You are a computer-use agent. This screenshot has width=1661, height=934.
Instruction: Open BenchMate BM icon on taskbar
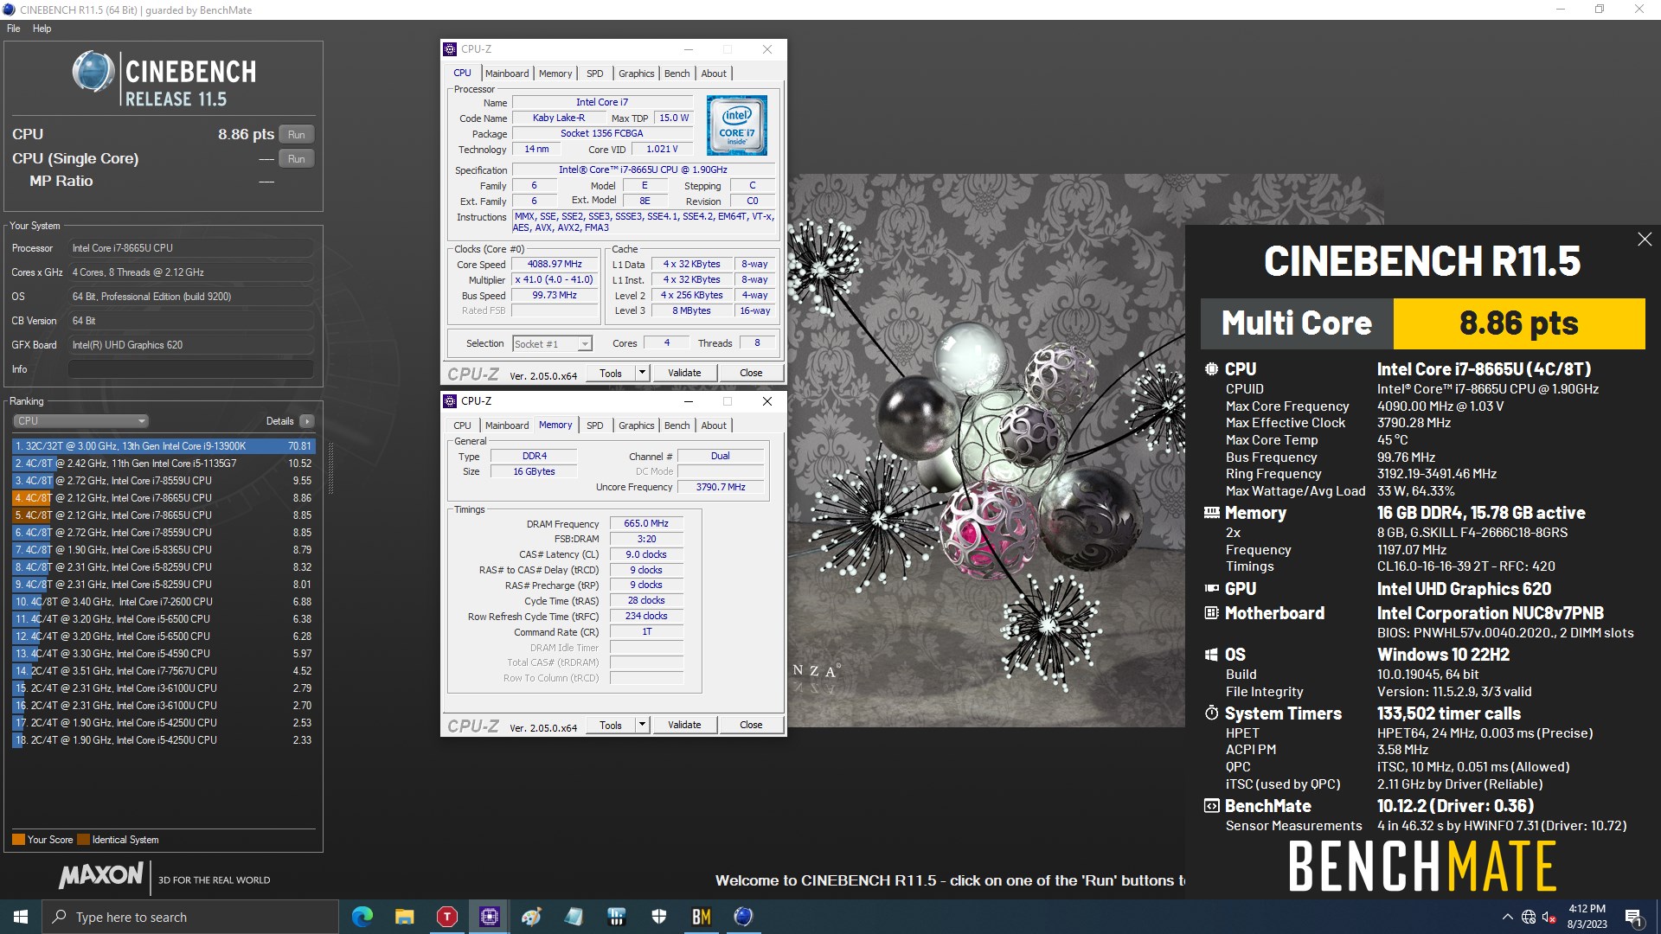coord(702,917)
